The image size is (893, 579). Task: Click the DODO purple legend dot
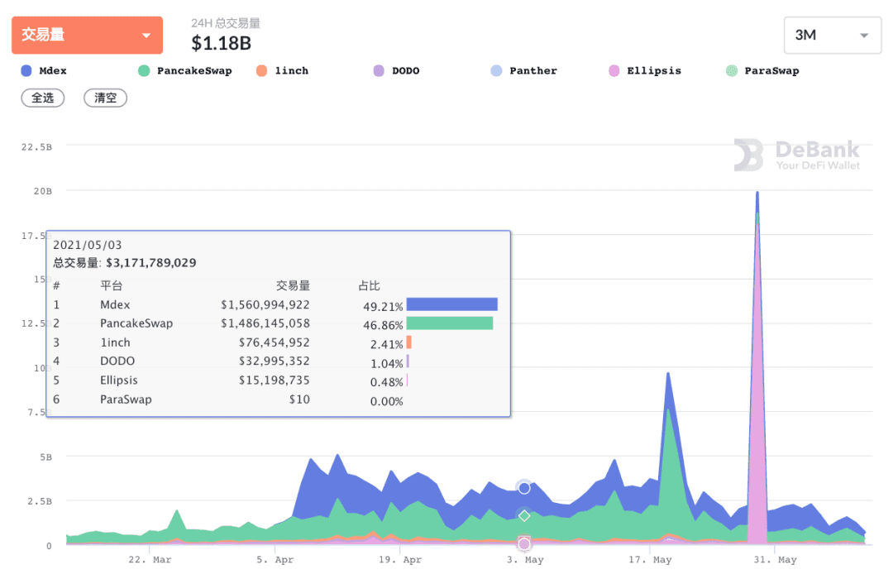coord(379,70)
